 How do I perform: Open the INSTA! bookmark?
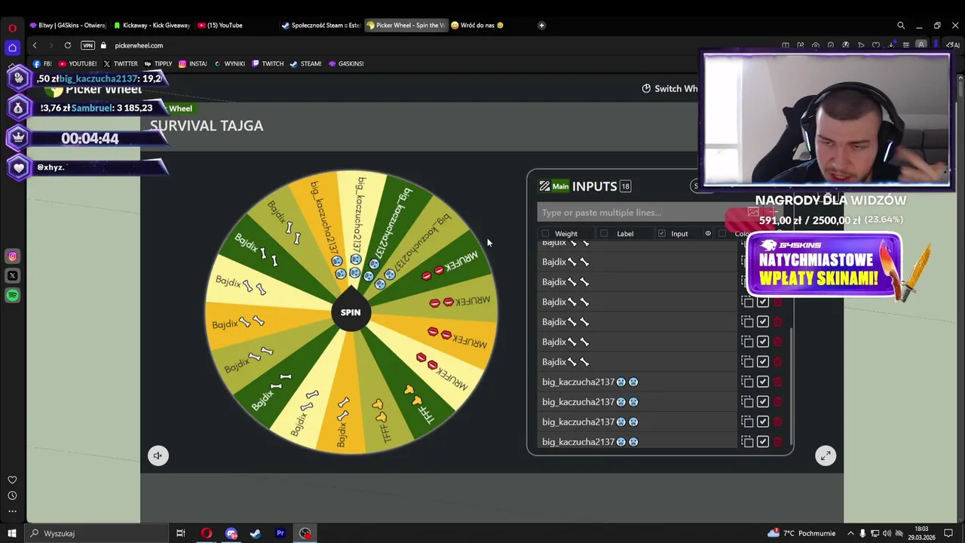(x=193, y=63)
